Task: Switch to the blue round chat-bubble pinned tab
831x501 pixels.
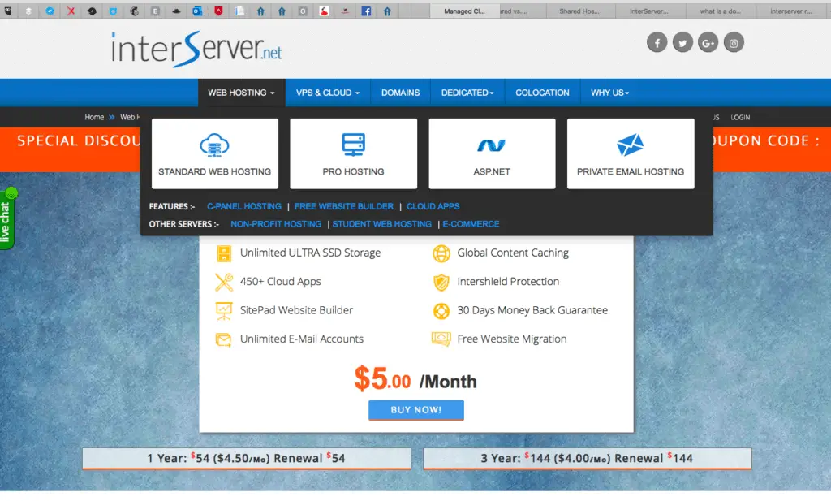Action: tap(50, 11)
